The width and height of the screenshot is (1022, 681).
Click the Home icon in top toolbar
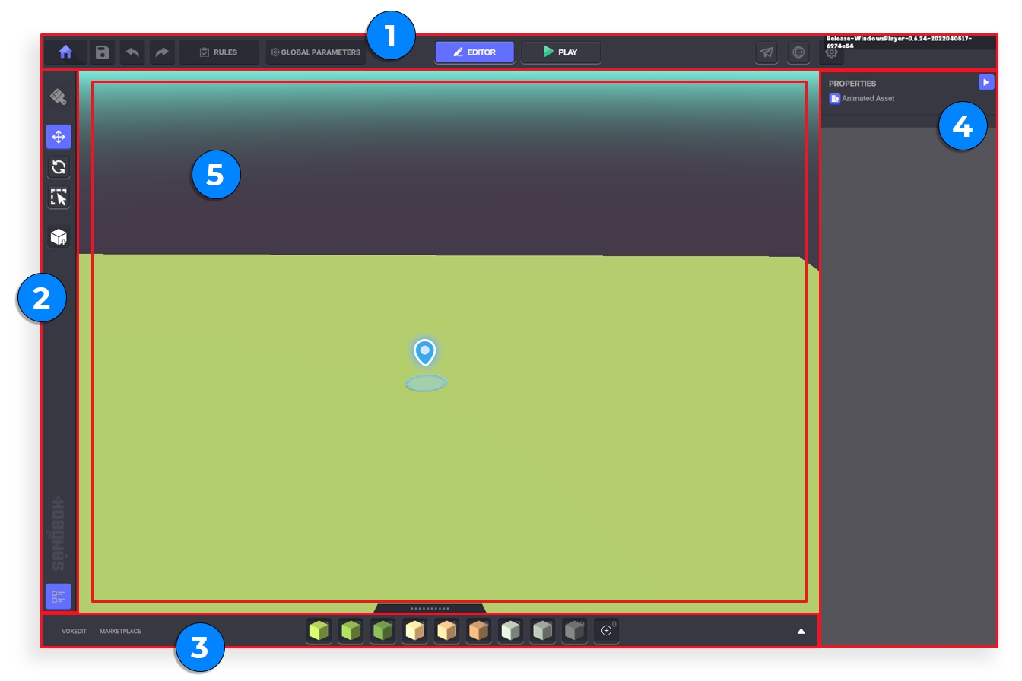tap(65, 52)
